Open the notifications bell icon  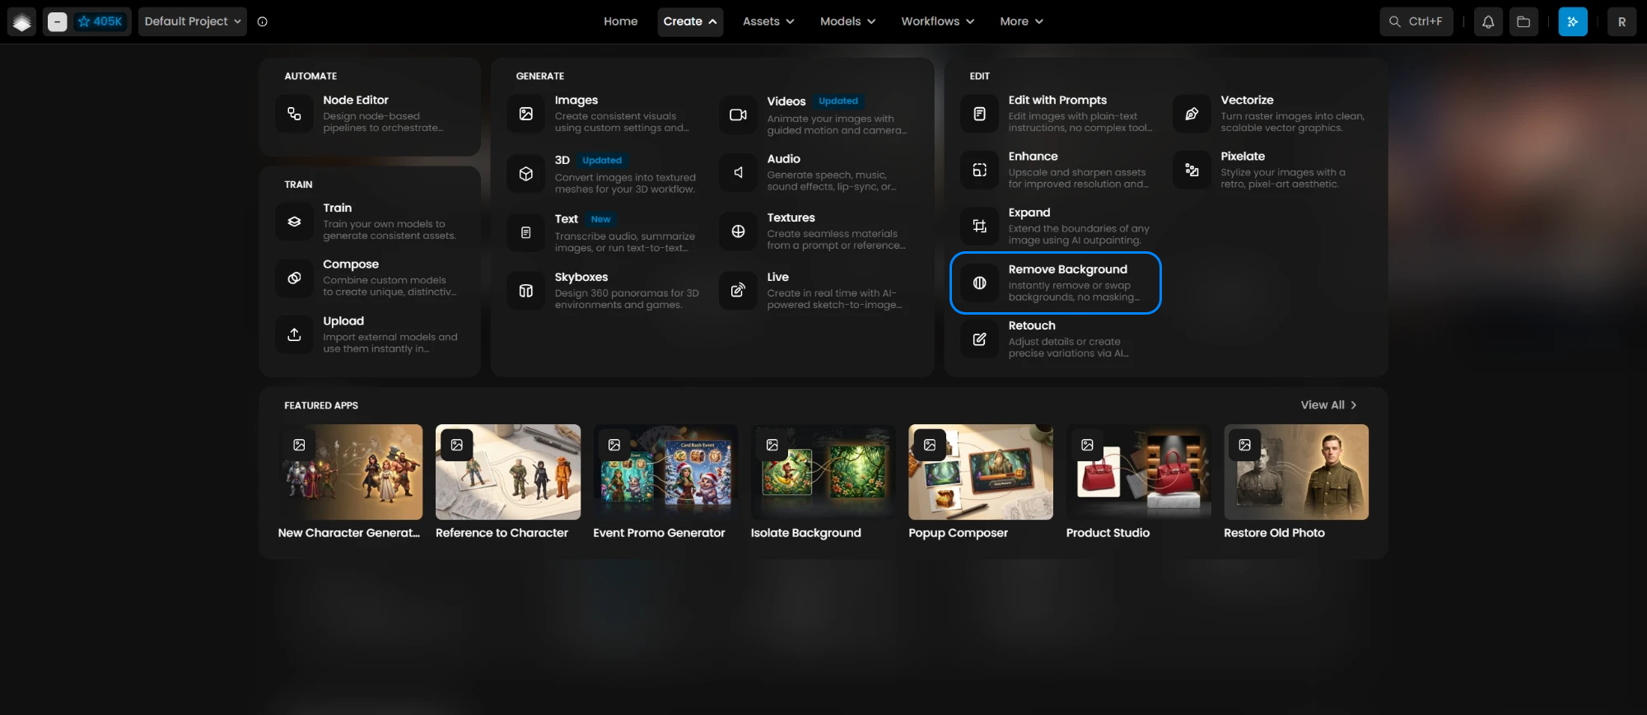pos(1488,22)
